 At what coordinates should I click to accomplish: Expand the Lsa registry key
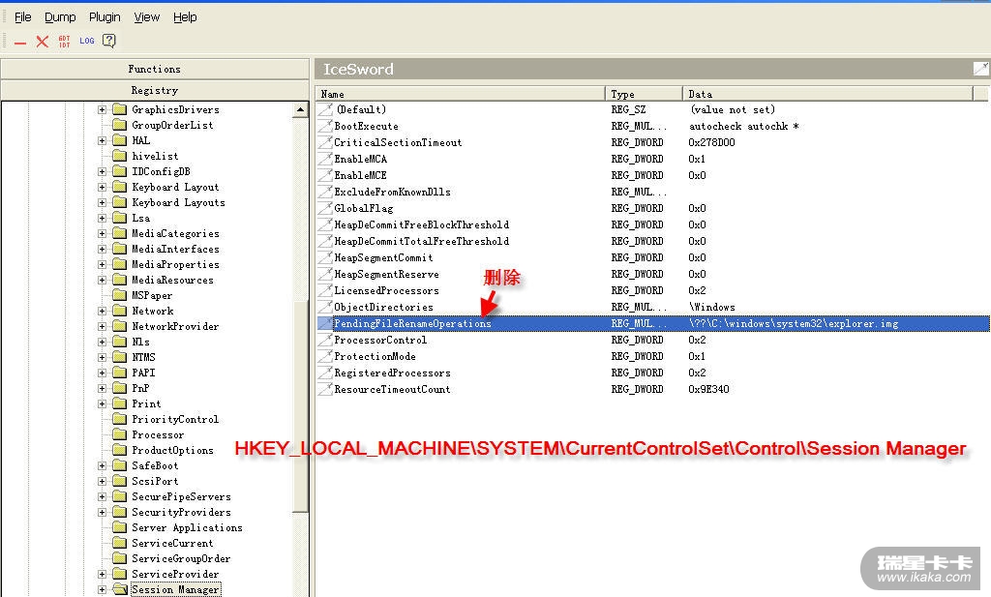[103, 219]
